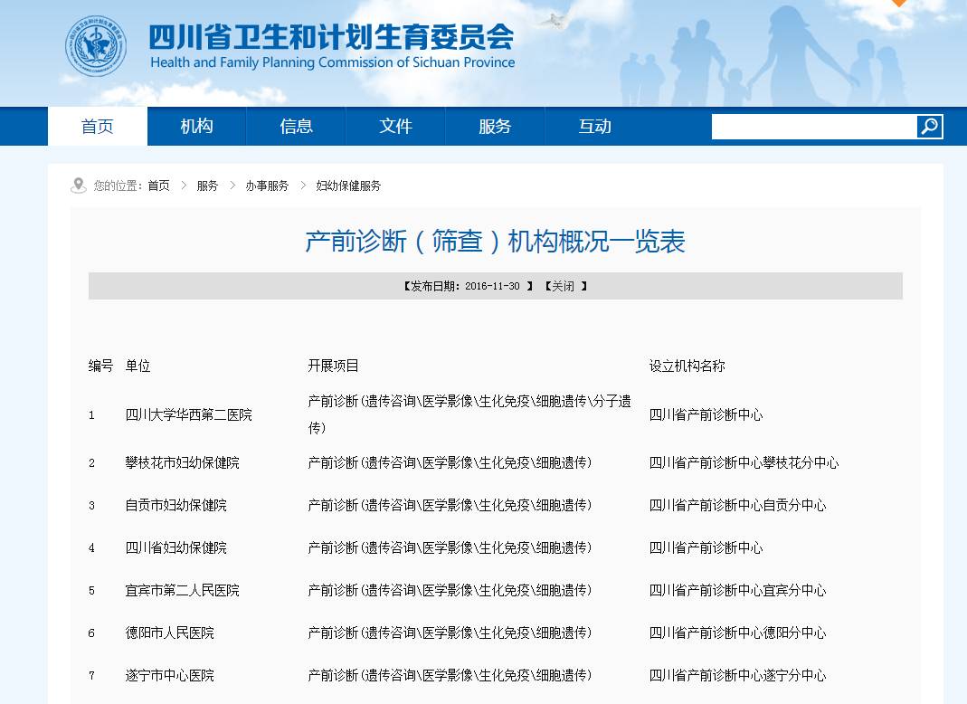The image size is (967, 704).
Task: Click inside the search input box
Action: (810, 127)
